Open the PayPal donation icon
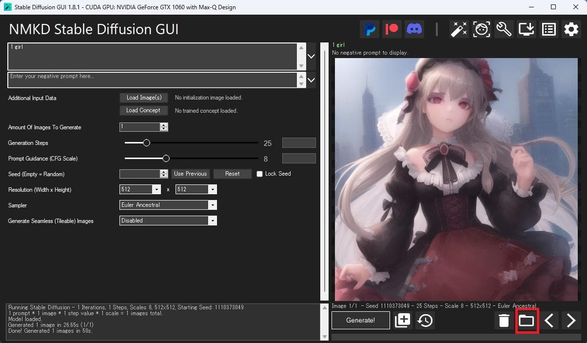587x343 pixels. coord(370,29)
